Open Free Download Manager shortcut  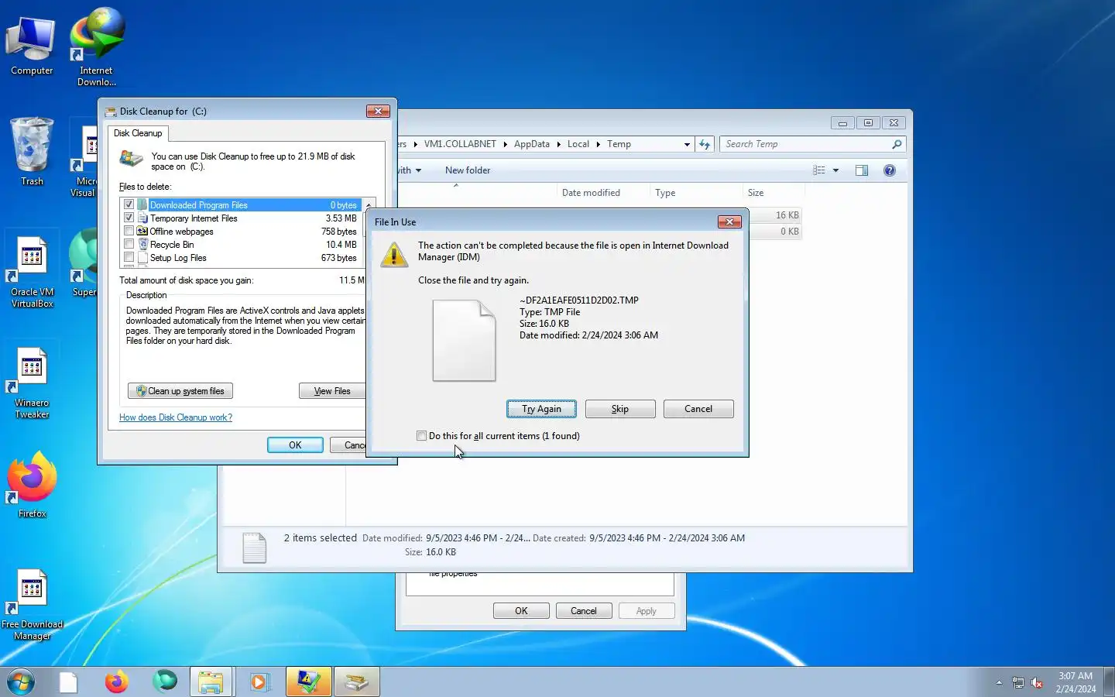(32, 606)
